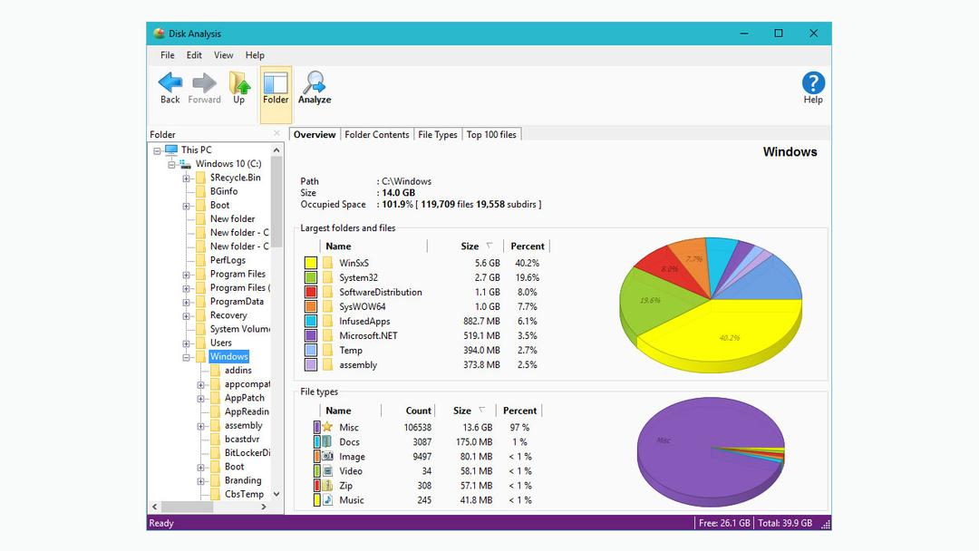Screen dimensions: 979x551
Task: Open the View menu
Action: pos(223,55)
